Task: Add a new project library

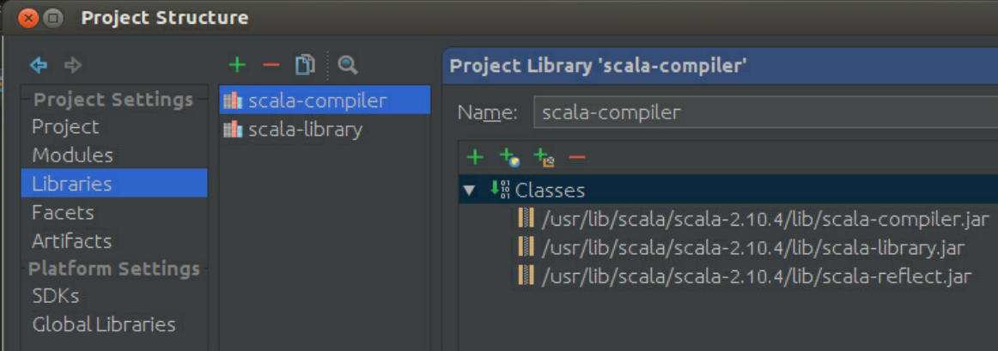Action: tap(237, 65)
